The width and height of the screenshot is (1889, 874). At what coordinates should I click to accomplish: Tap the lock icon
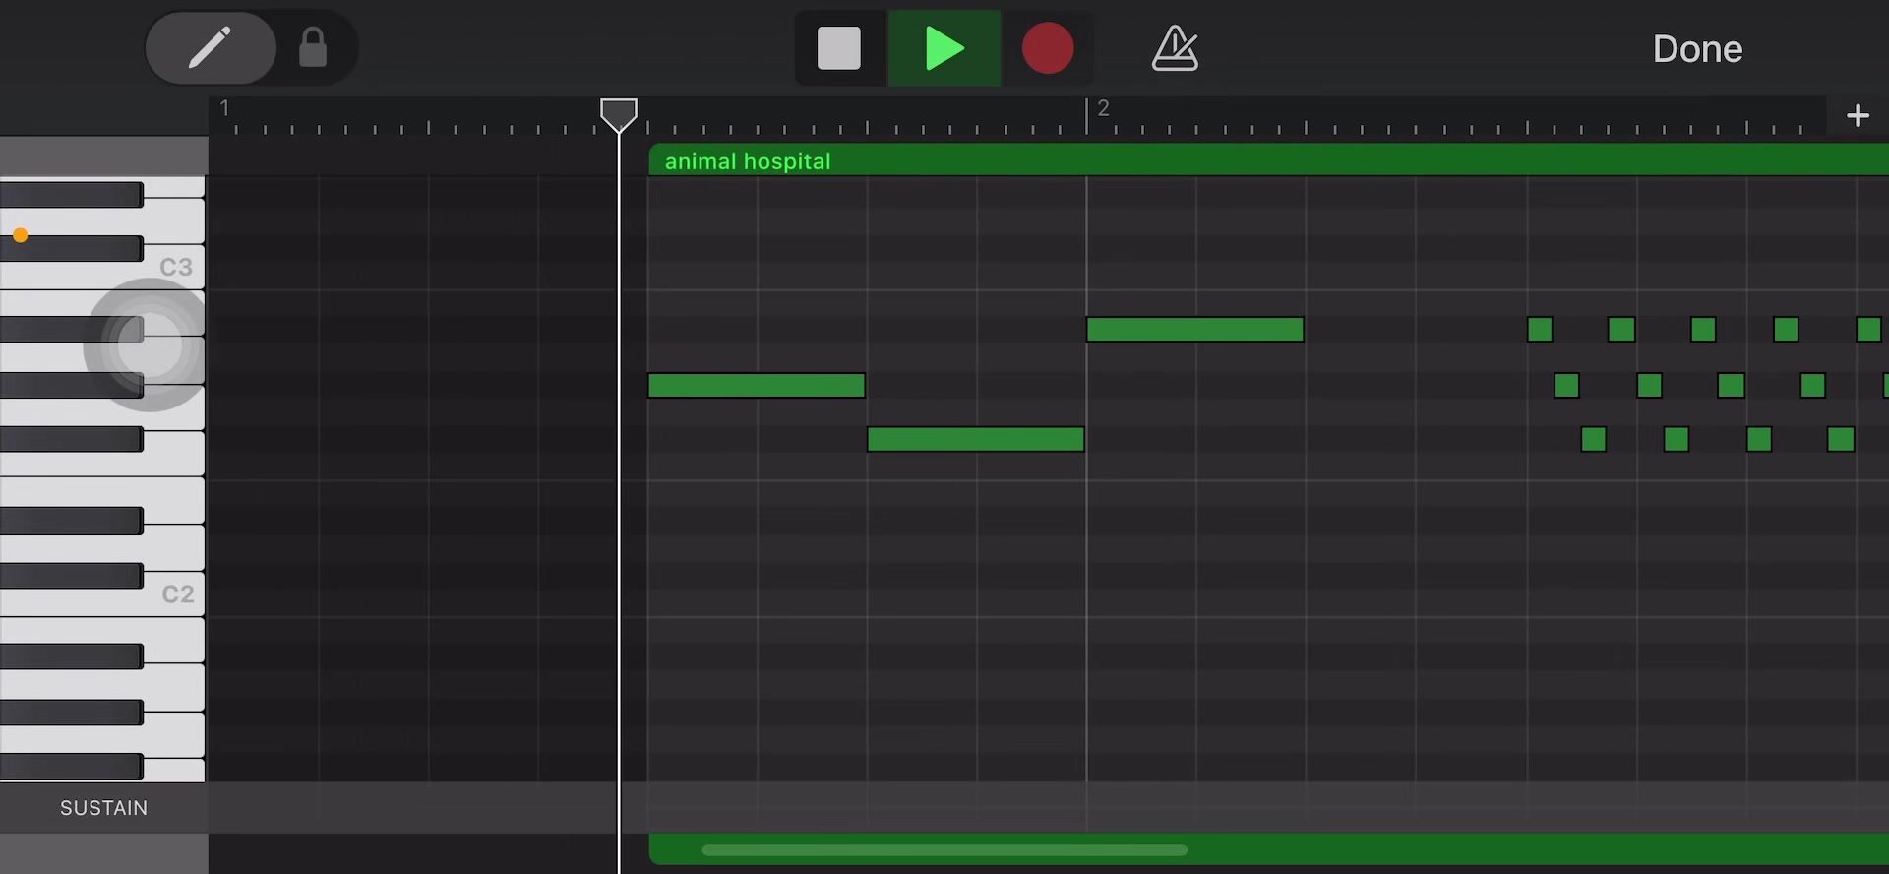(x=313, y=47)
